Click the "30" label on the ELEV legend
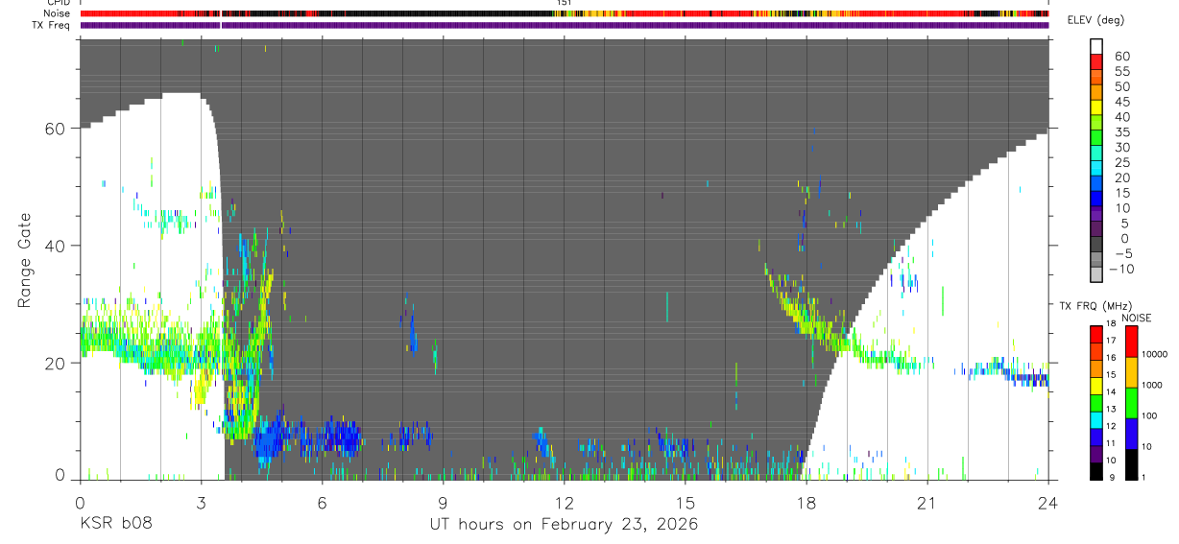 tap(1122, 147)
